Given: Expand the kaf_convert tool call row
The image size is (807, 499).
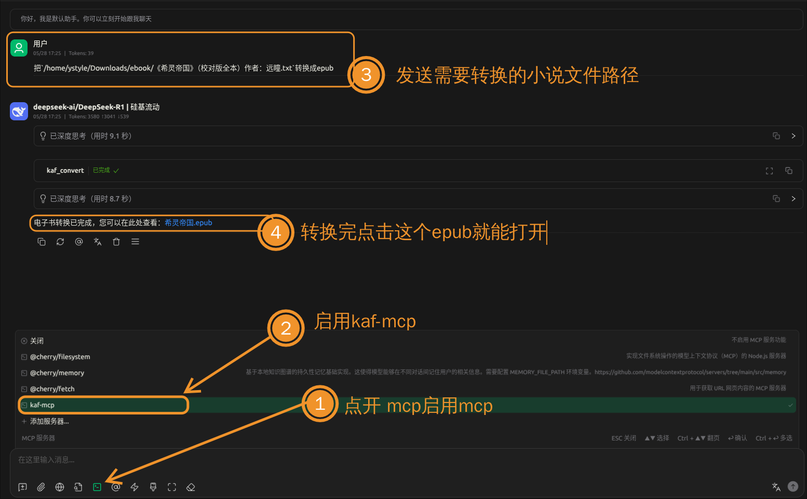Looking at the screenshot, I should [x=418, y=171].
